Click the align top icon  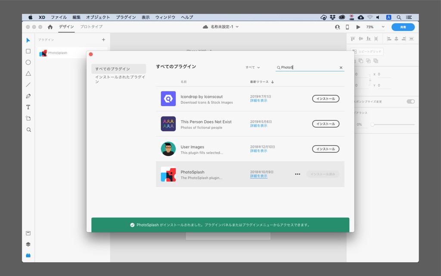(353, 38)
